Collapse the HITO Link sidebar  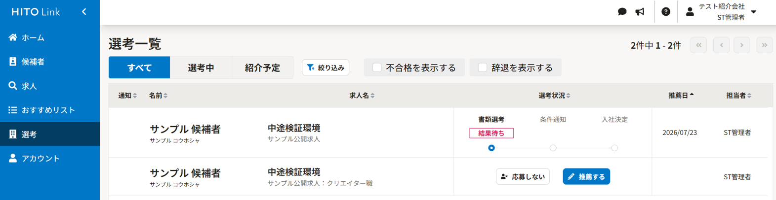(84, 11)
